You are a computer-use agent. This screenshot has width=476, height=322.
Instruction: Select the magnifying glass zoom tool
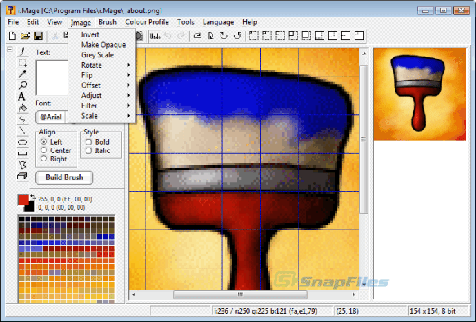(22, 85)
